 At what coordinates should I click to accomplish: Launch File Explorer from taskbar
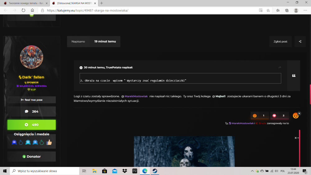coord(95,171)
